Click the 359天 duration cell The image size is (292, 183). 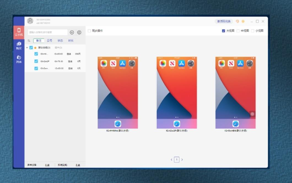[78, 54]
